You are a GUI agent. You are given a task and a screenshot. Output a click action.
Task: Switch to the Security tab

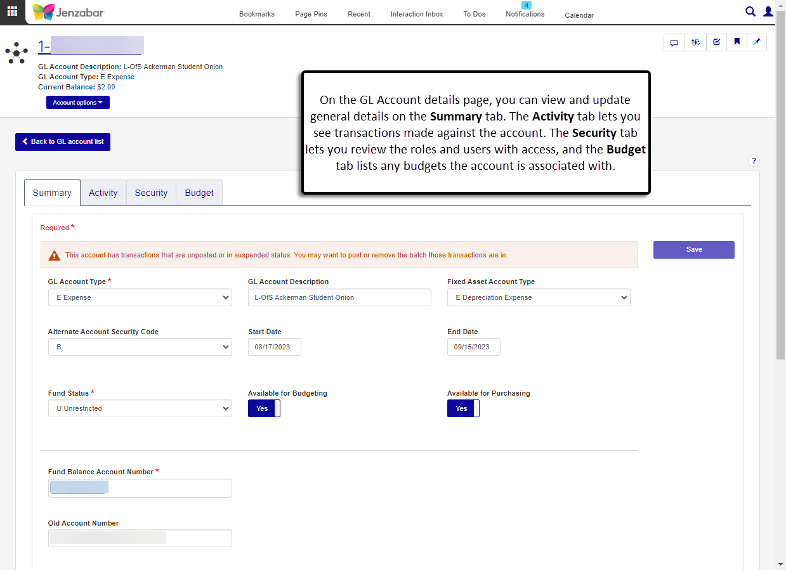[151, 193]
